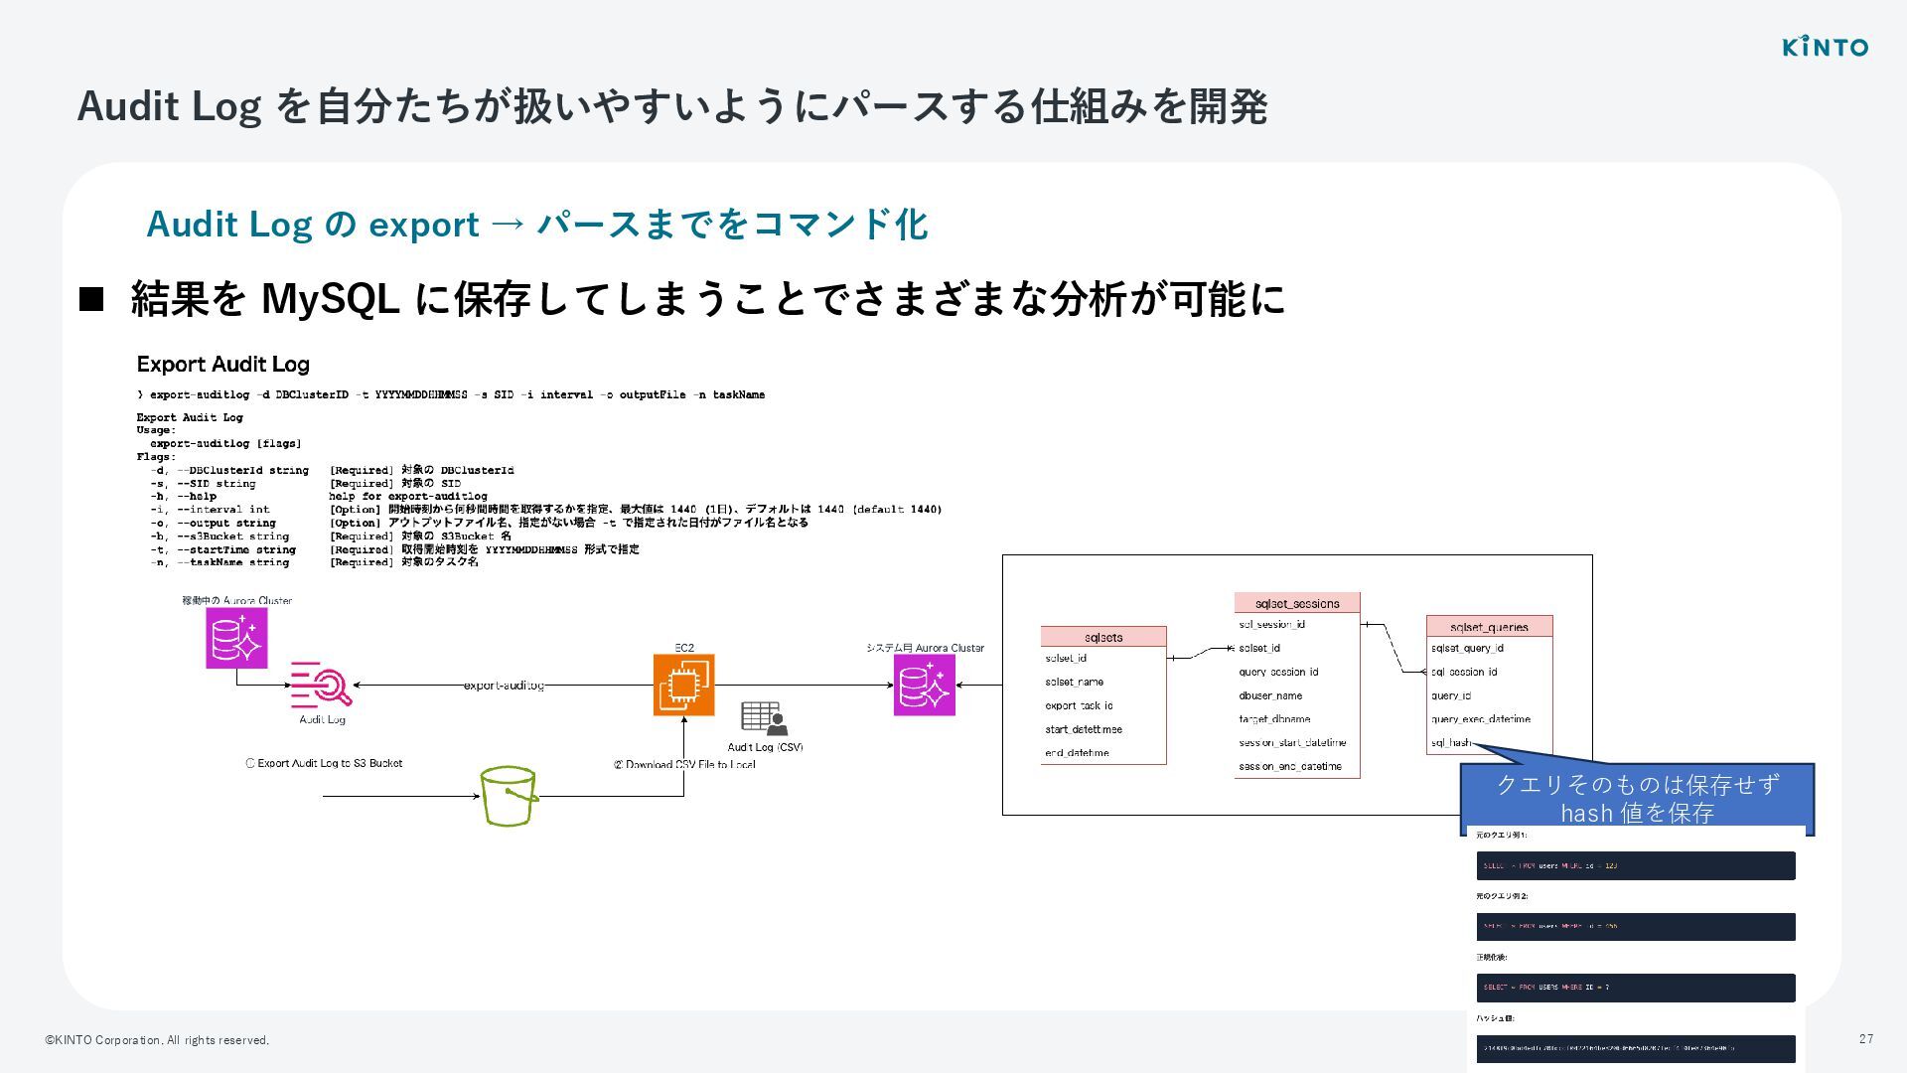
Task: Click the "query_session_id" field
Action: (1278, 672)
